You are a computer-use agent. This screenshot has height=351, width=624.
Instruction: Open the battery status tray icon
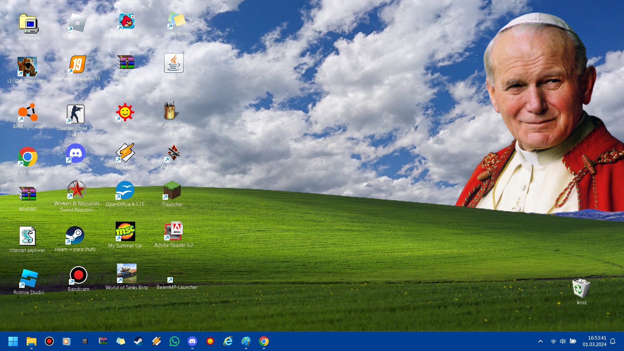tap(573, 341)
